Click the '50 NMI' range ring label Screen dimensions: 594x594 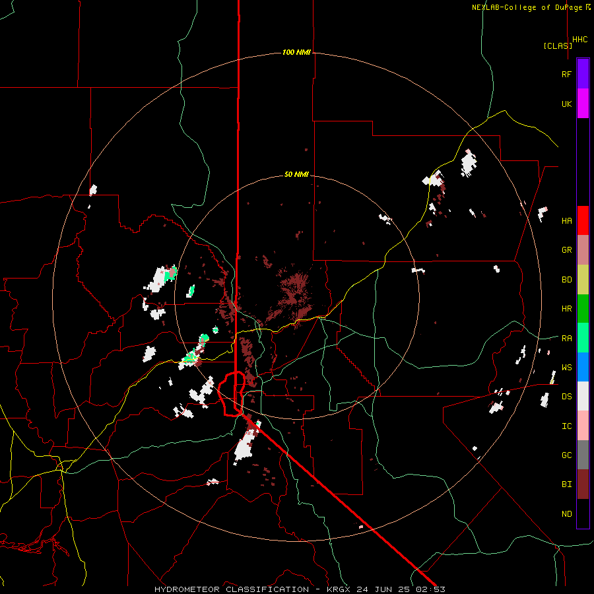point(296,175)
